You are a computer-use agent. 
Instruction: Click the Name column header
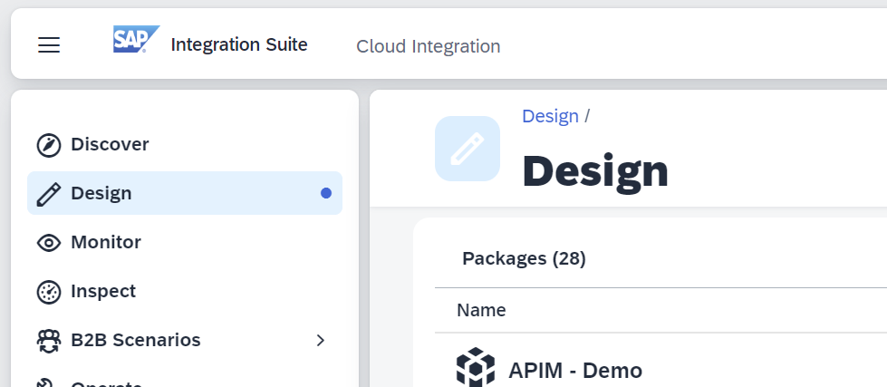coord(481,310)
